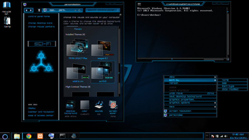249x140 pixels.
Task: Open the Action Center flag tray icon
Action: click(213, 136)
